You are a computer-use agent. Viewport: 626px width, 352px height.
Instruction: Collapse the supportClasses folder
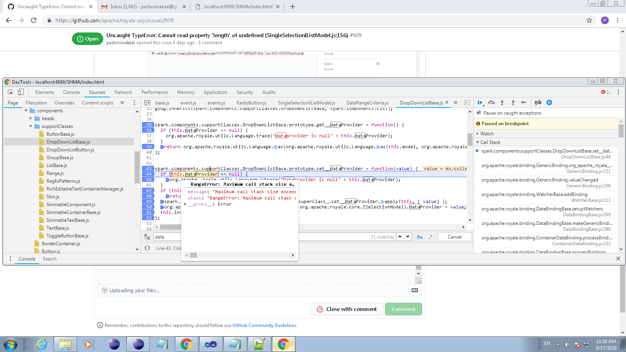point(31,126)
